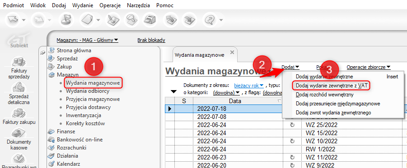Open the dropdown beside the document icon

pyautogui.click(x=98, y=20)
